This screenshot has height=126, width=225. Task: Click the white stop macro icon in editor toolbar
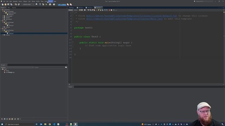coord(111,10)
